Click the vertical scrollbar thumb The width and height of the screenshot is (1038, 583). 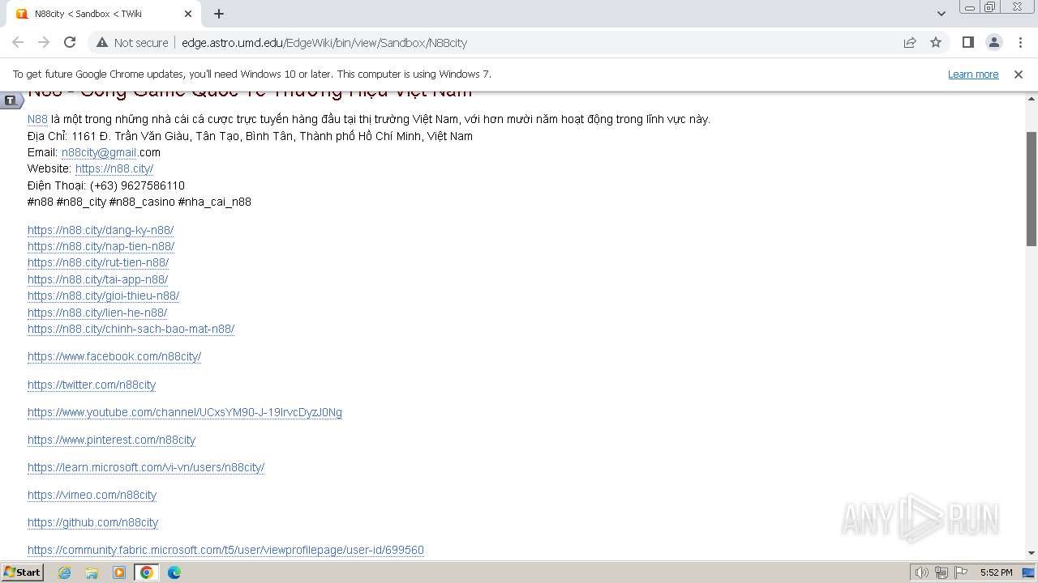point(1032,188)
